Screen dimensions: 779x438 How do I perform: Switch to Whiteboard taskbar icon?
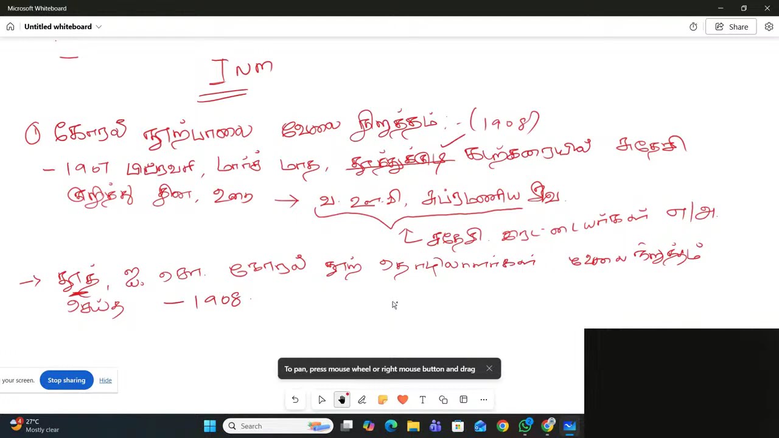570,426
